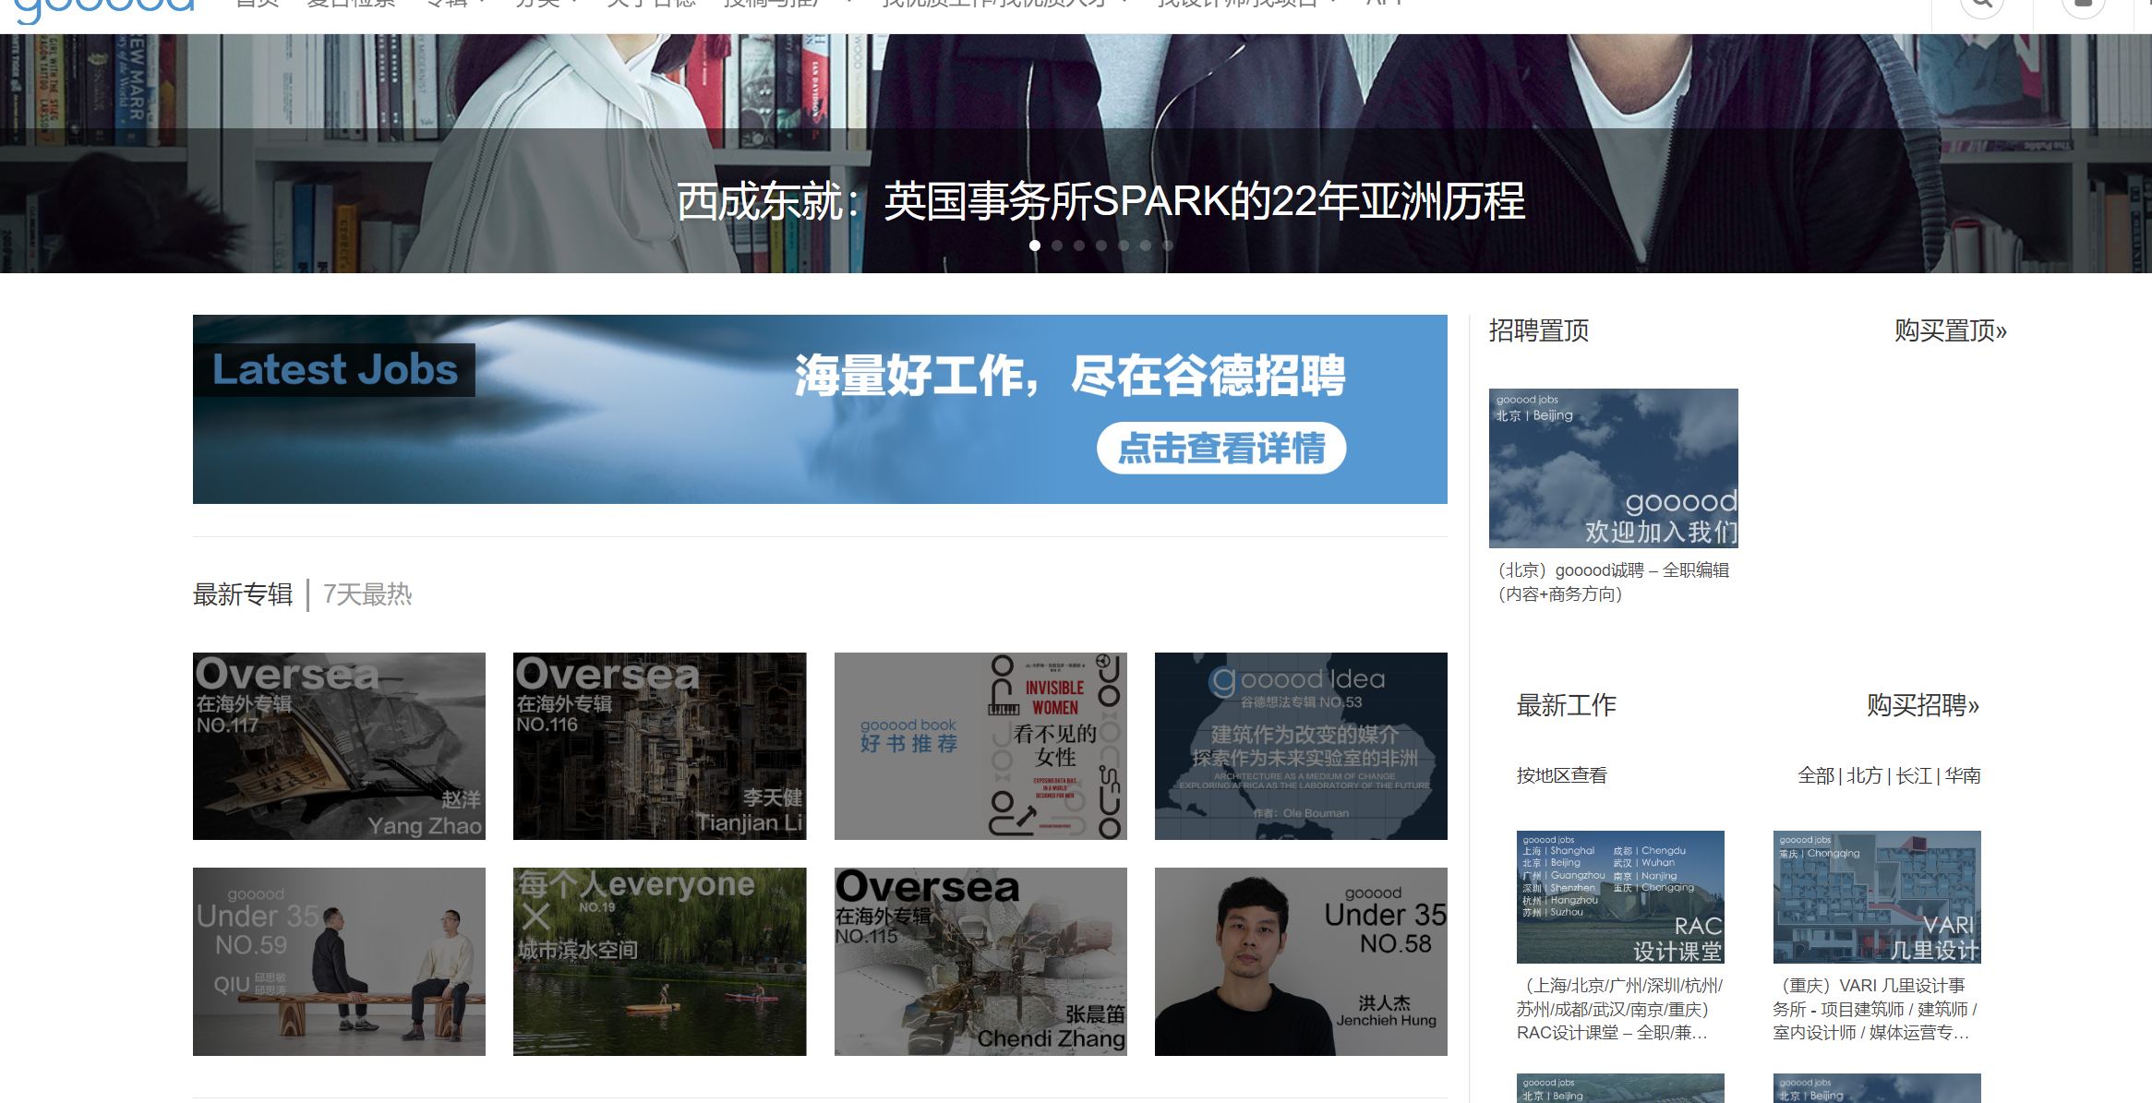Click the 招聘置顶 heading
Viewport: 2152px width, 1103px height.
(x=1539, y=330)
